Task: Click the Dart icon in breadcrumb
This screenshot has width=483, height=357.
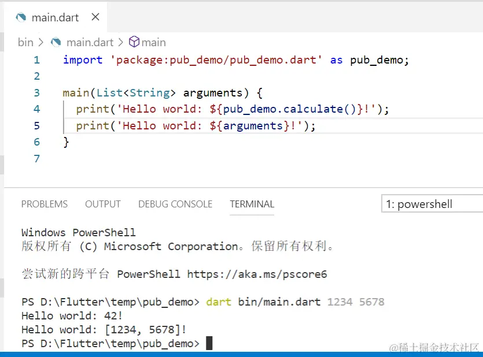Action: [x=56, y=42]
